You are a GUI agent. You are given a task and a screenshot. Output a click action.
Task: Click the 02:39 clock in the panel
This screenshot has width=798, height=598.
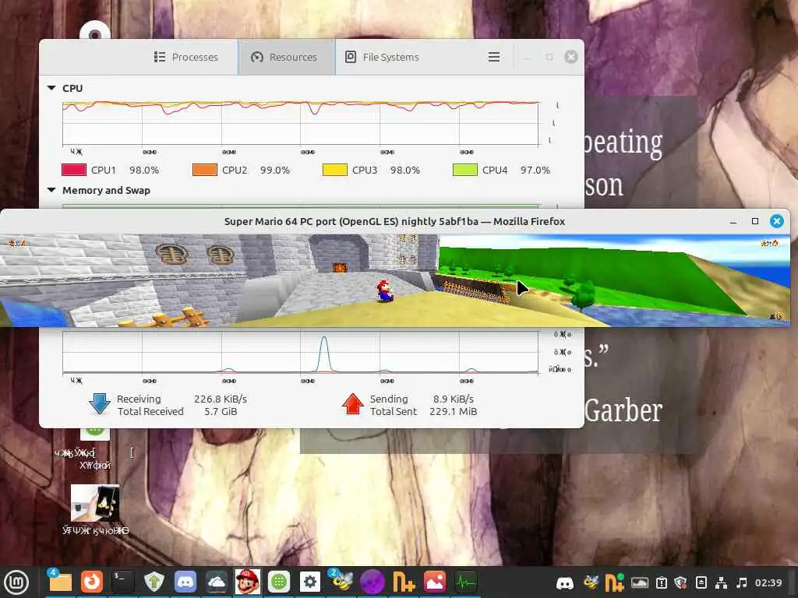coord(768,582)
